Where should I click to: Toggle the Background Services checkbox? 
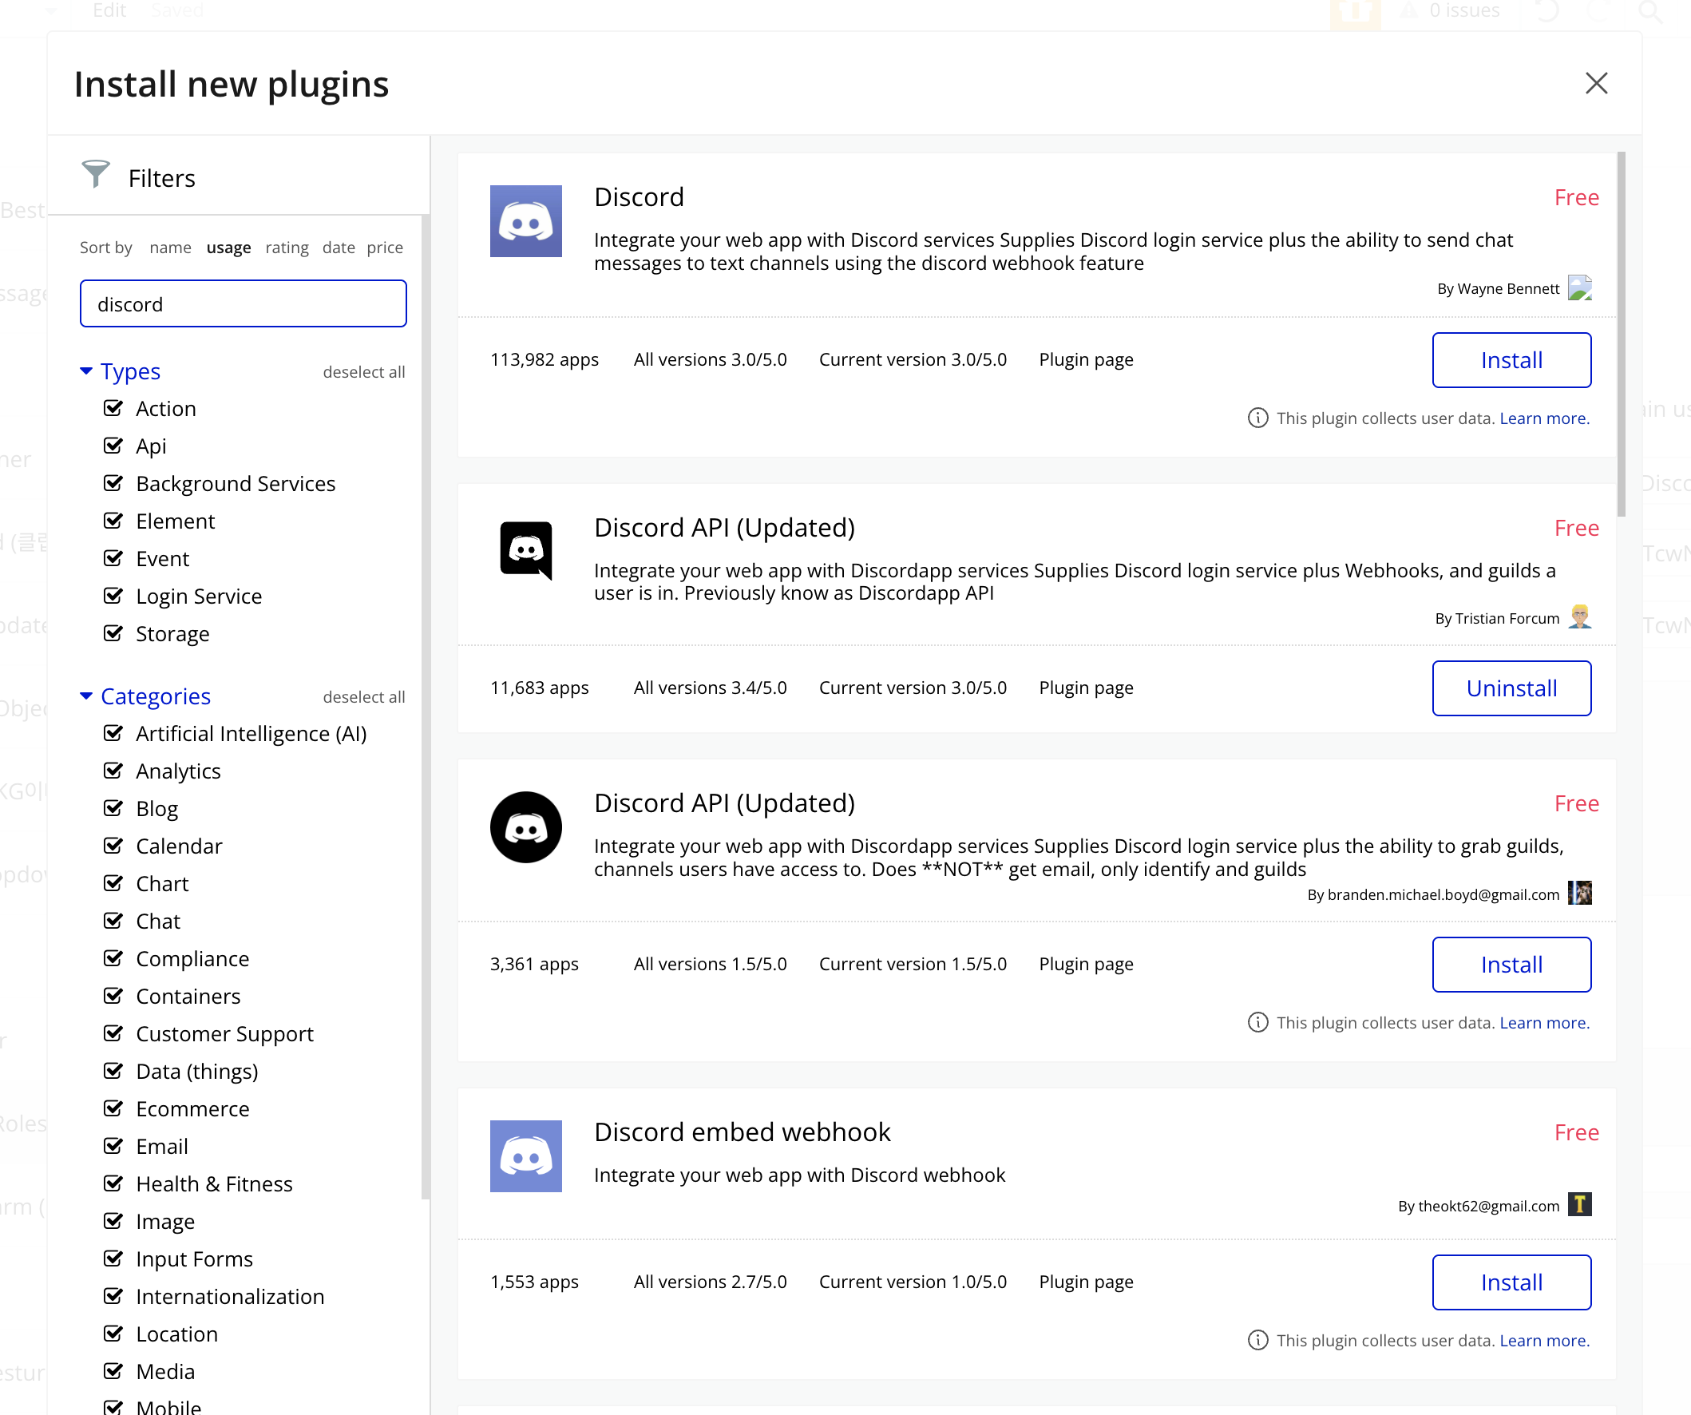click(113, 483)
